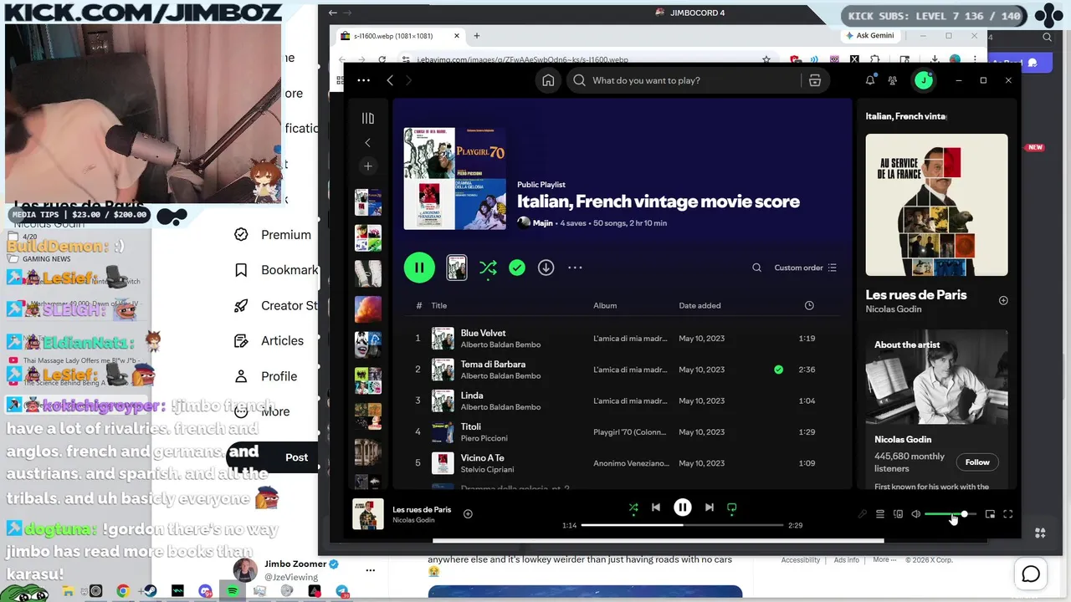Sort by the duration clock icon header
Viewport: 1071px width, 602px height.
coord(809,306)
